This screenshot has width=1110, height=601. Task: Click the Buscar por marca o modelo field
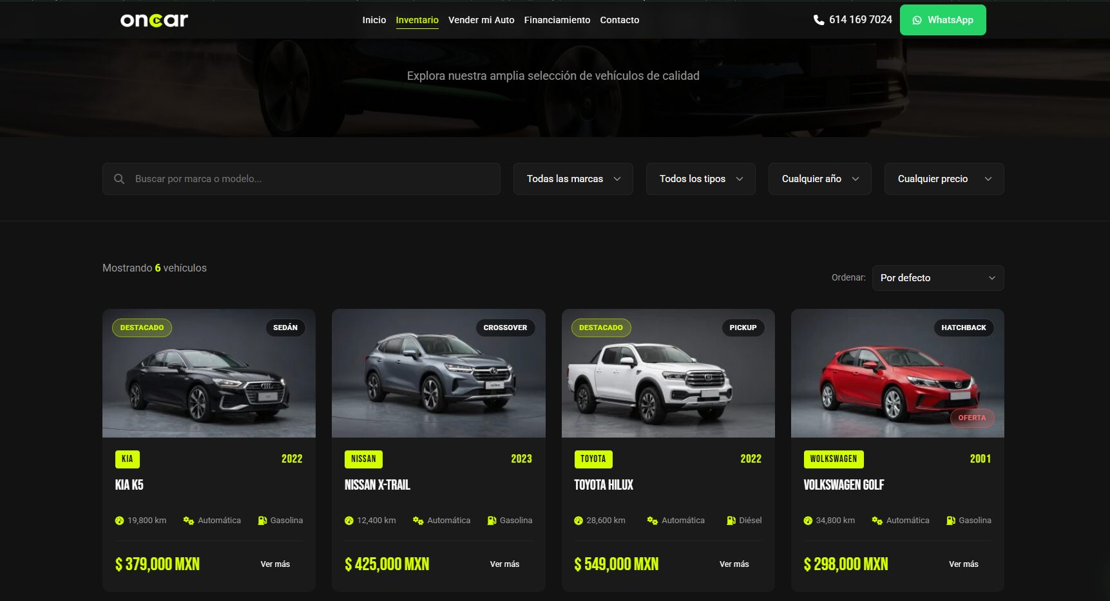301,179
